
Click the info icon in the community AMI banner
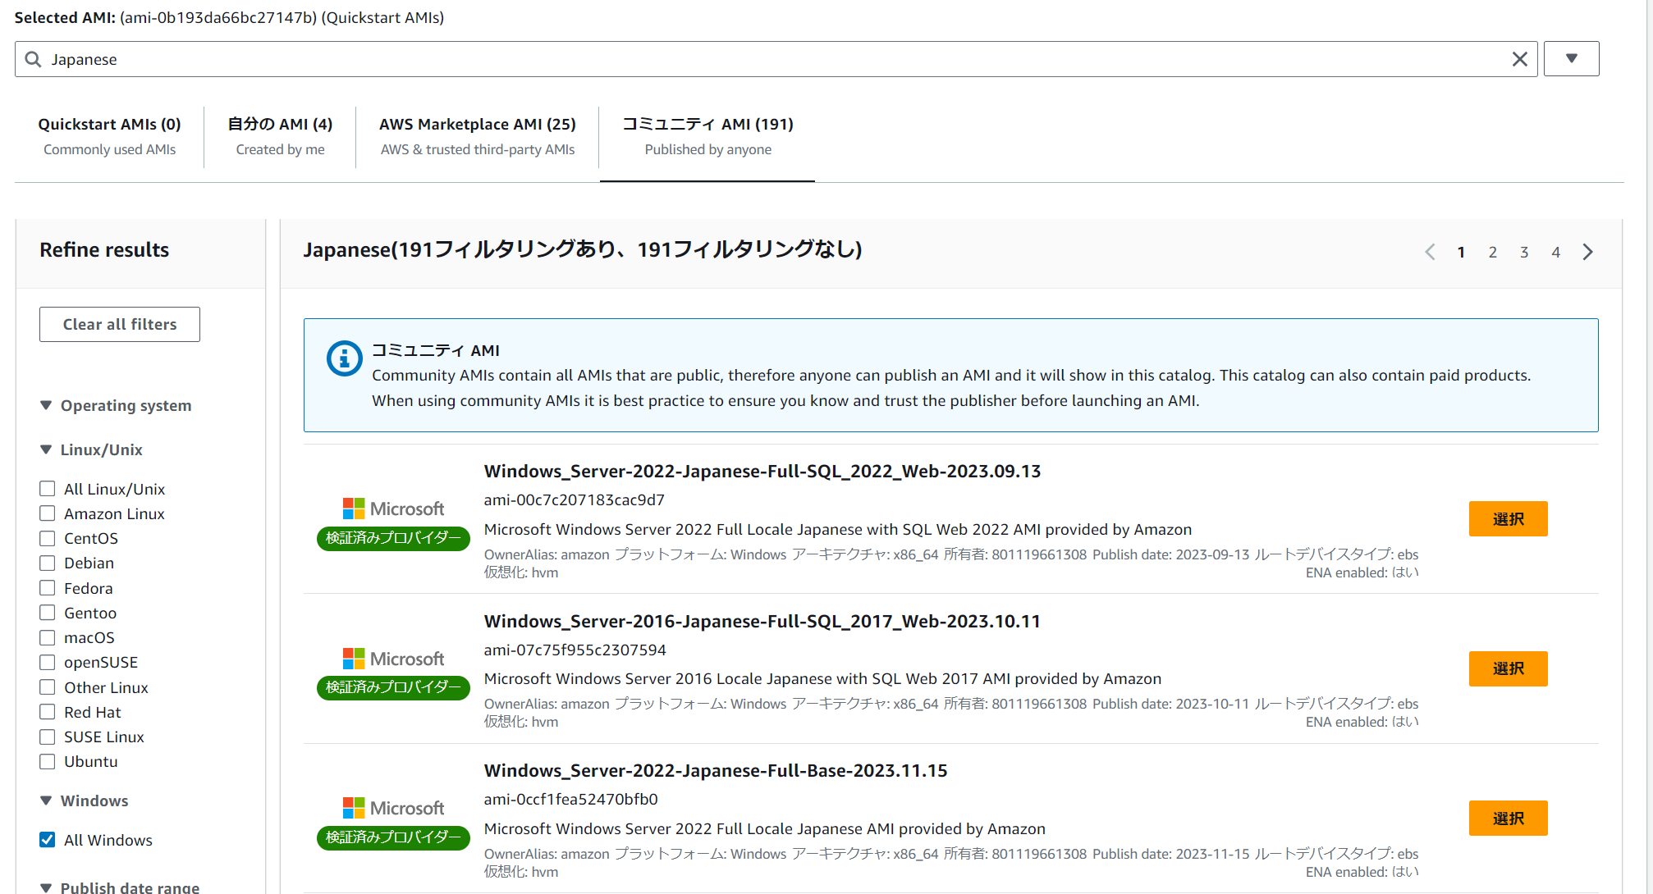[344, 358]
